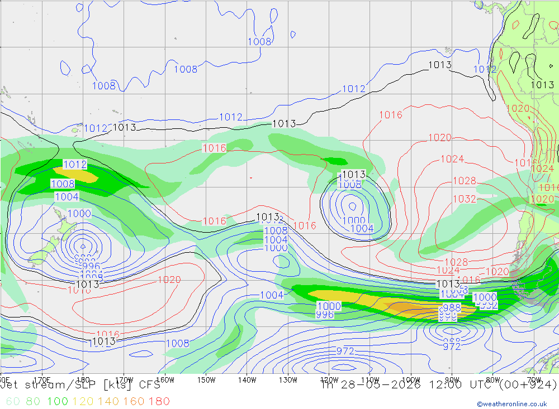Viewport: 559px width, 409px height.
Task: Click the 140W longitude label
Action: click(247, 380)
